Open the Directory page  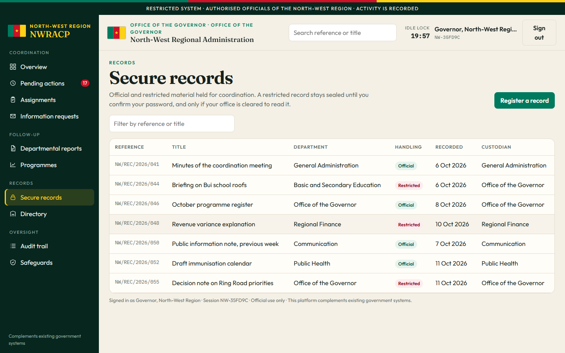[49, 214]
